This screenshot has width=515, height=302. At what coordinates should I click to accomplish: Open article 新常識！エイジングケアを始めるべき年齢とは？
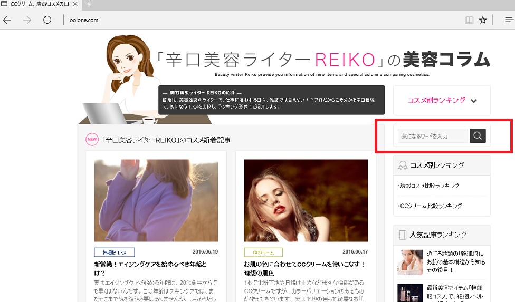tap(150, 269)
